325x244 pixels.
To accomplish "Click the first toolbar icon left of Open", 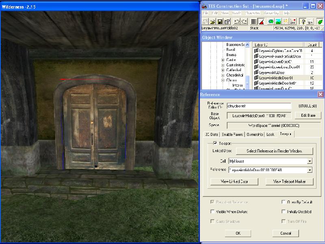I will coord(205,22).
